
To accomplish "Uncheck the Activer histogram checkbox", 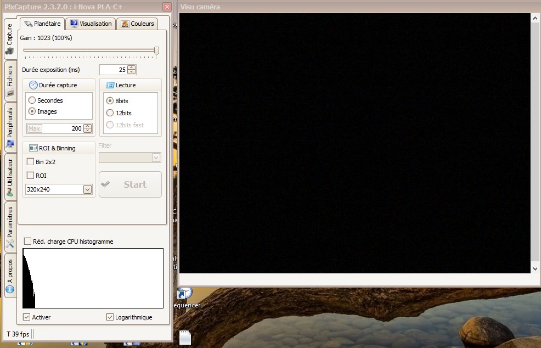I will (x=26, y=317).
